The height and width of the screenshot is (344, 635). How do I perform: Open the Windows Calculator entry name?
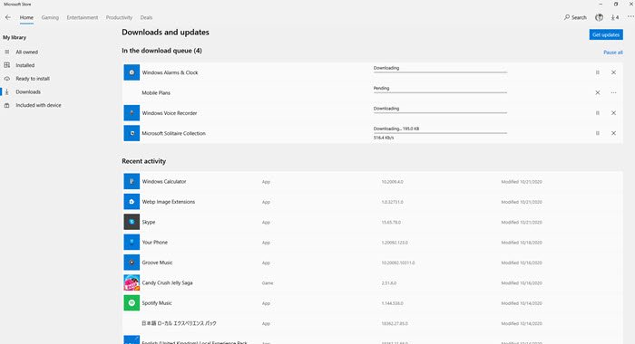coord(164,182)
